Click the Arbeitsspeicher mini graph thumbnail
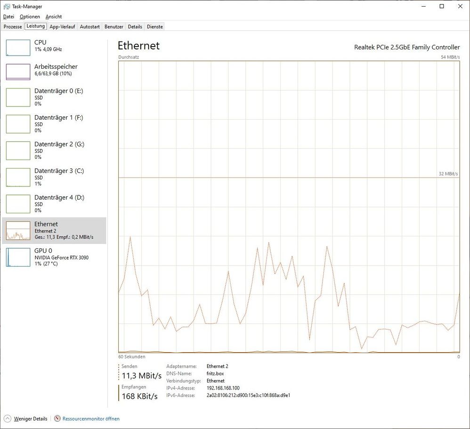Image resolution: width=470 pixels, height=429 pixels. [x=18, y=72]
